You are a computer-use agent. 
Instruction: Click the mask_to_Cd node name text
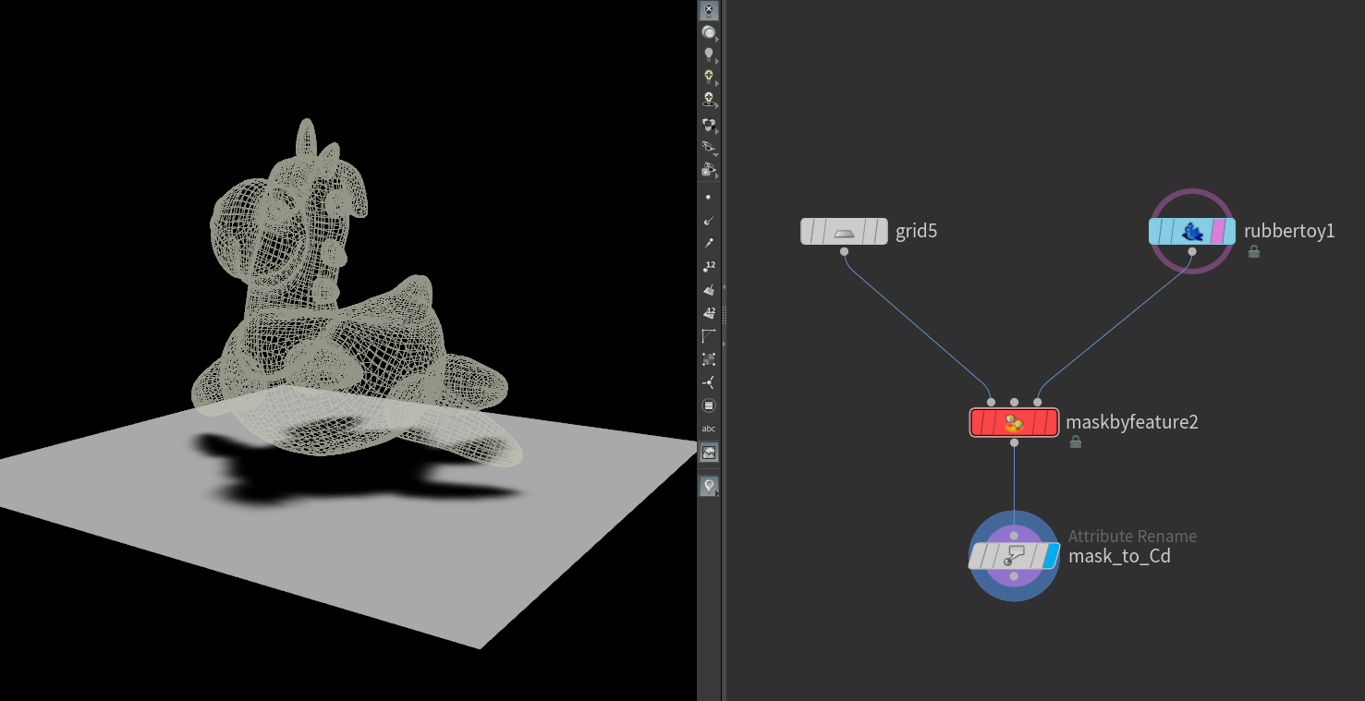click(1119, 557)
